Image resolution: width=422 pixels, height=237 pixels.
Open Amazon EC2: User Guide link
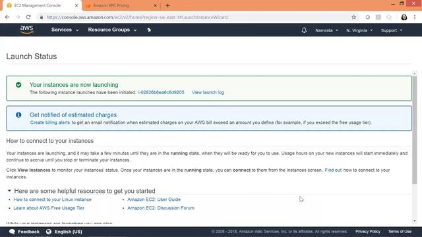click(x=154, y=199)
